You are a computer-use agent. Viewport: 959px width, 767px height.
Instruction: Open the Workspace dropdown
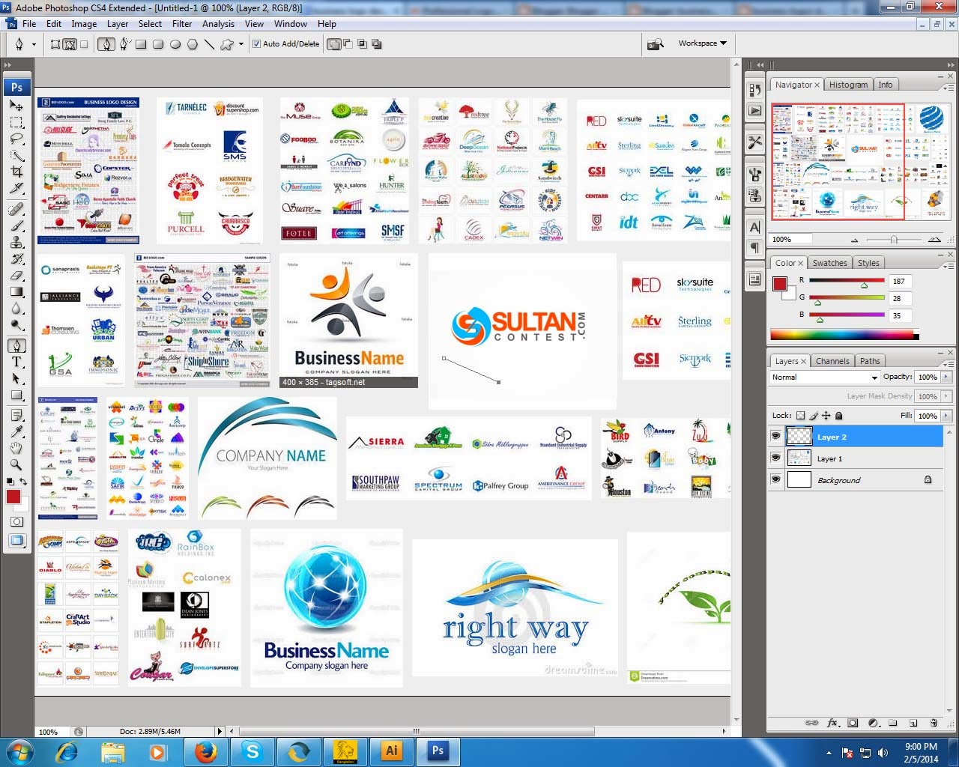point(701,43)
